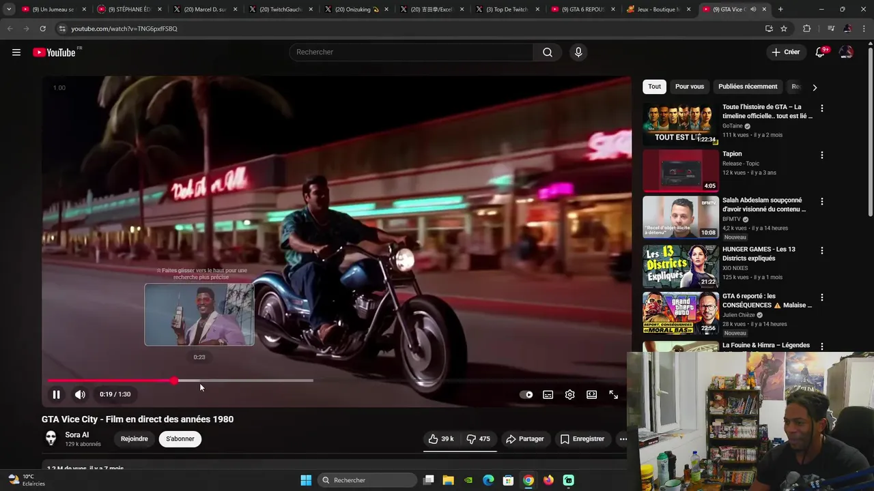Viewport: 874px width, 491px height.
Task: Open the Sora AI channel name
Action: pyautogui.click(x=76, y=435)
